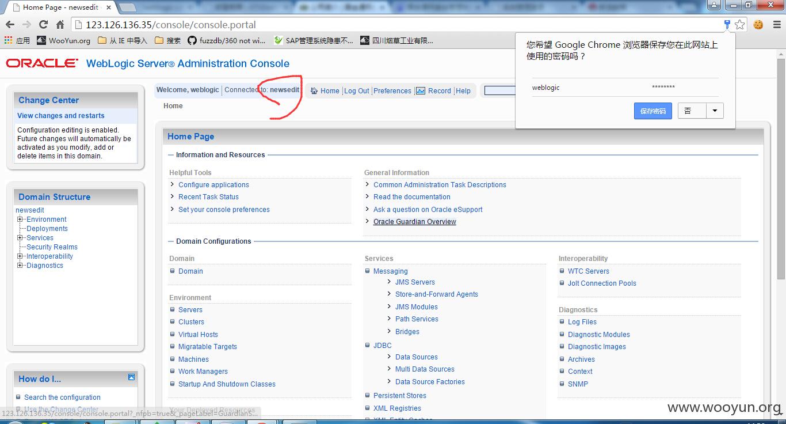Open Help in toolbar
This screenshot has width=786, height=424.
[x=463, y=91]
